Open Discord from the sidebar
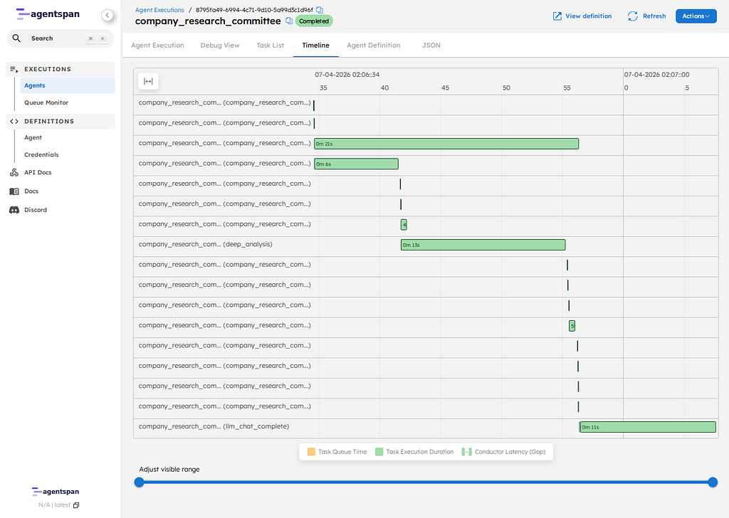Viewport: 729px width, 518px height. click(35, 210)
